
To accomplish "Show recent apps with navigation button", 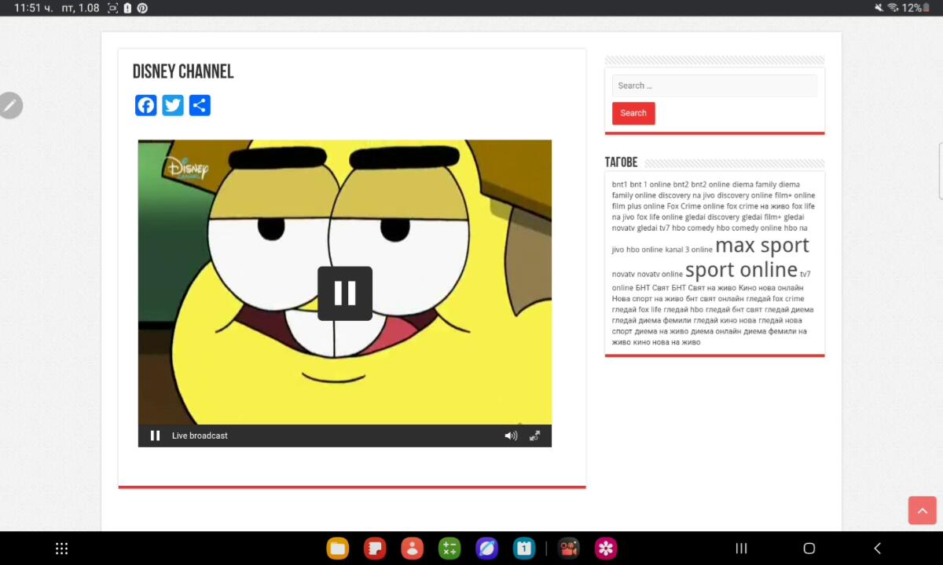I will 740,549.
